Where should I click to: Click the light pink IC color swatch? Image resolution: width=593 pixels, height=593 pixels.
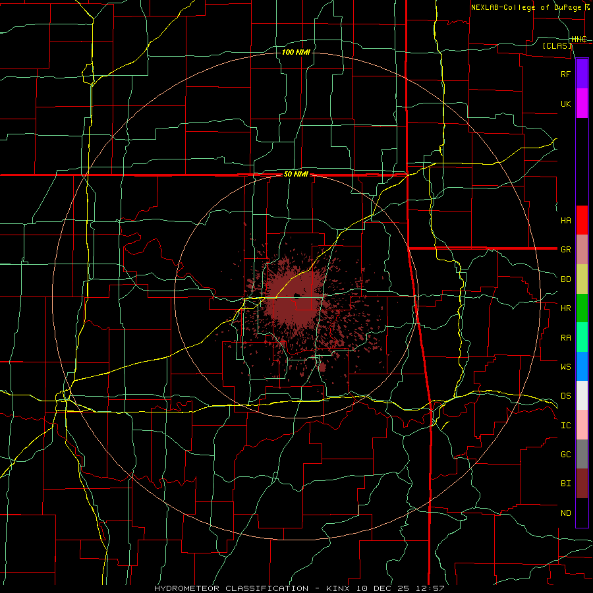[x=582, y=425]
